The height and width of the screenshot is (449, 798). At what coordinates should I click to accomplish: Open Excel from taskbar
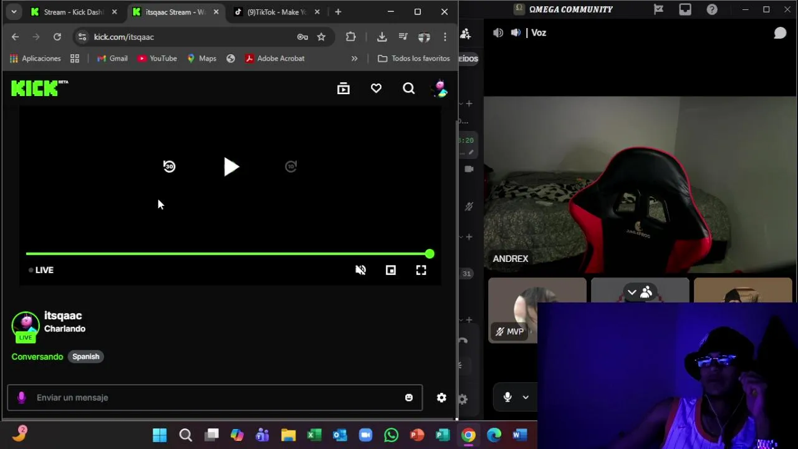[x=314, y=435]
